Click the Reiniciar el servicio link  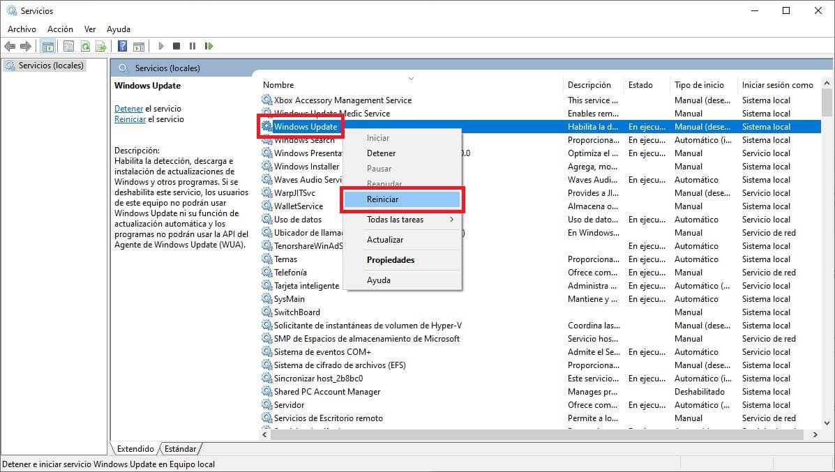click(x=130, y=119)
